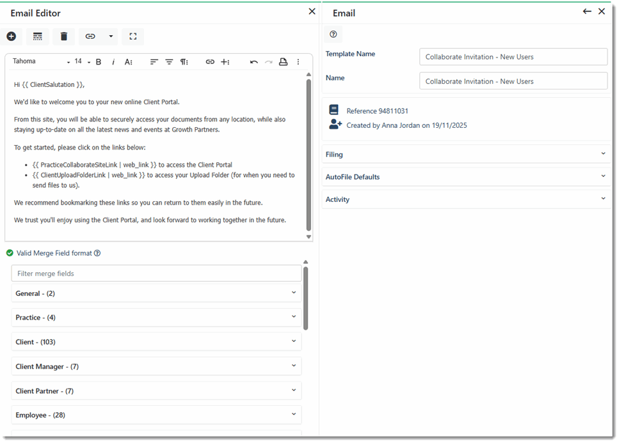The width and height of the screenshot is (617, 441).
Task: Click the back arrow in Email panel
Action: (587, 12)
